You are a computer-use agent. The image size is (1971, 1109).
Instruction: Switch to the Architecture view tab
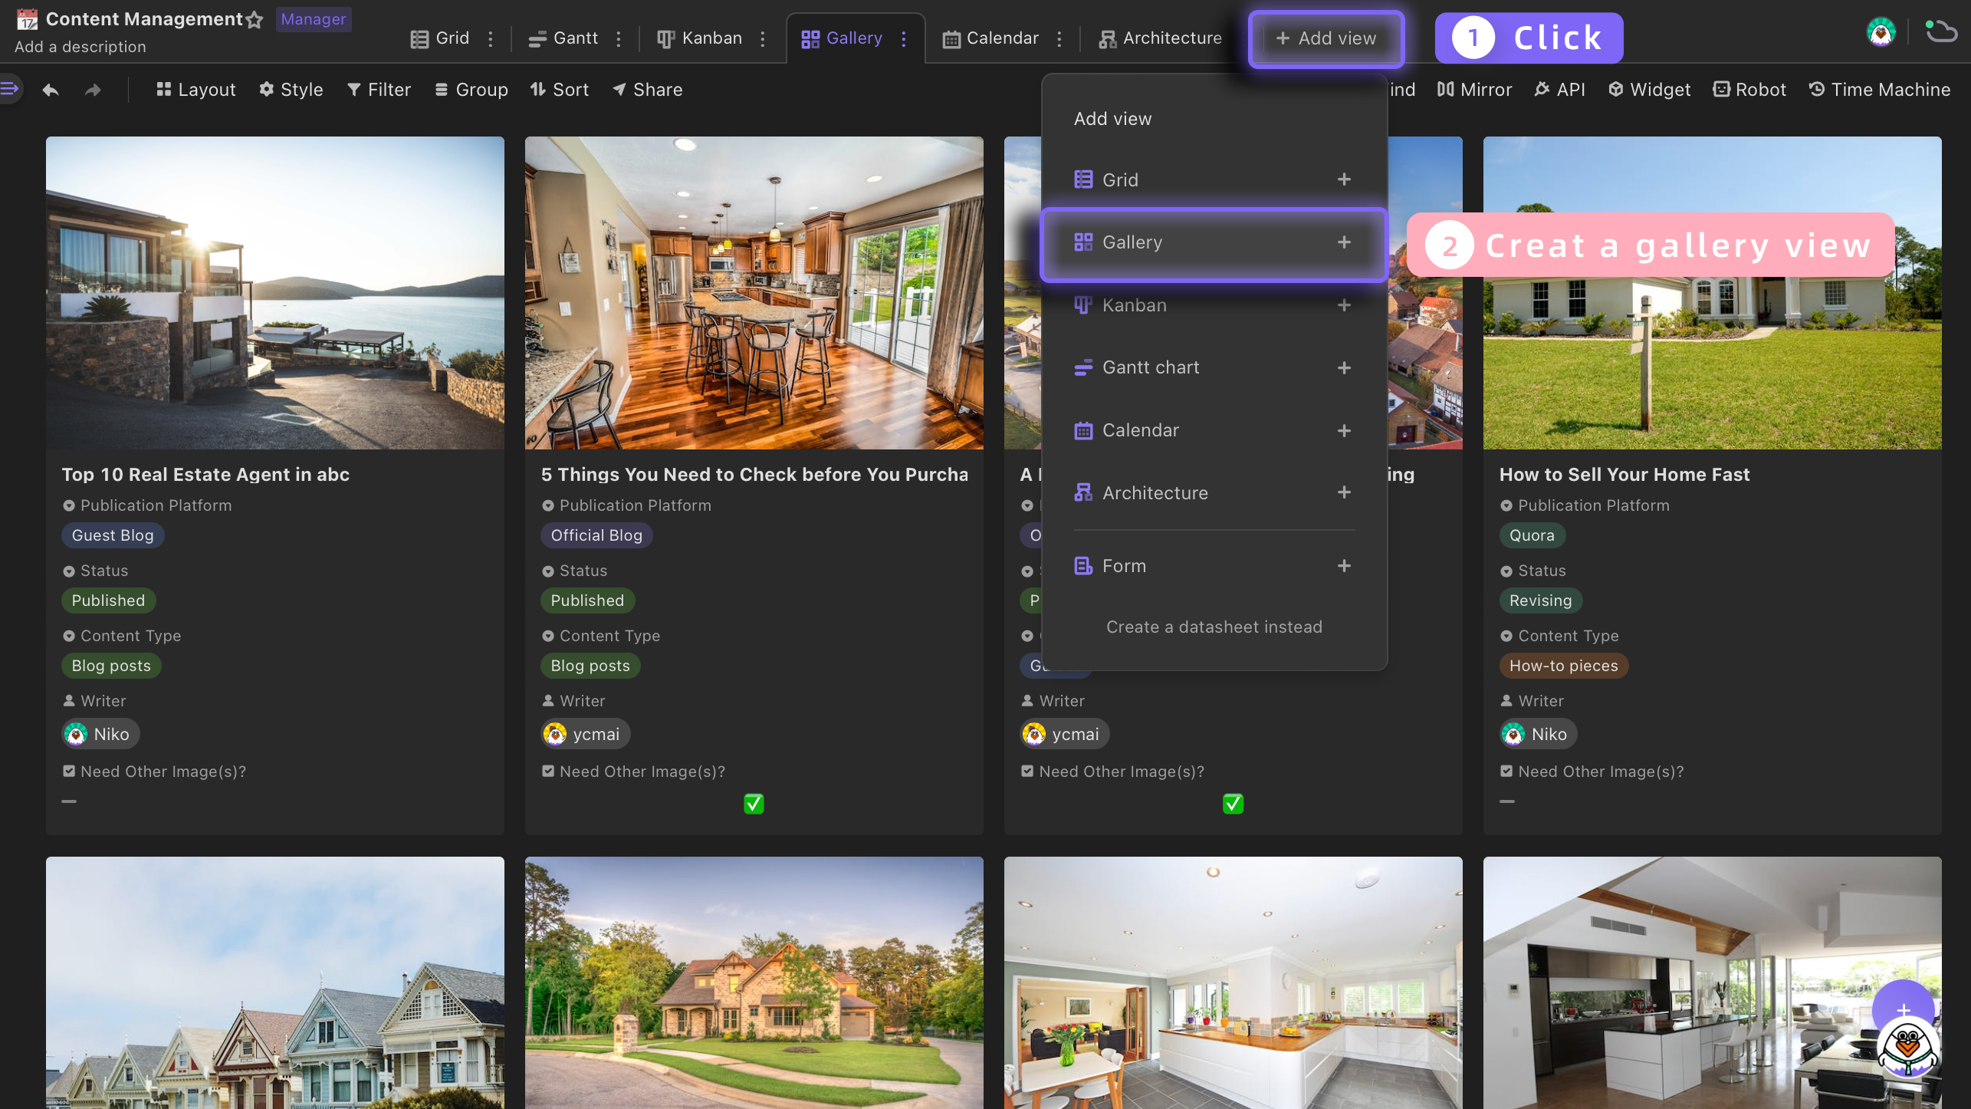tap(1160, 38)
